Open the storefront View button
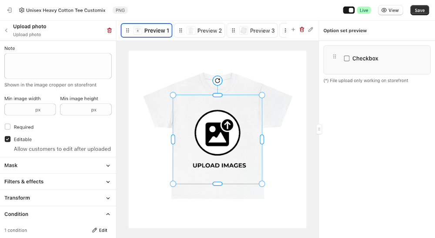The height and width of the screenshot is (238, 435). (390, 10)
